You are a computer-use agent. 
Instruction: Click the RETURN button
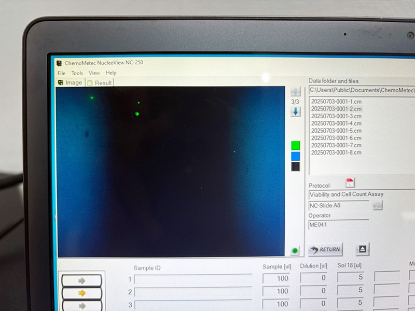(x=325, y=249)
